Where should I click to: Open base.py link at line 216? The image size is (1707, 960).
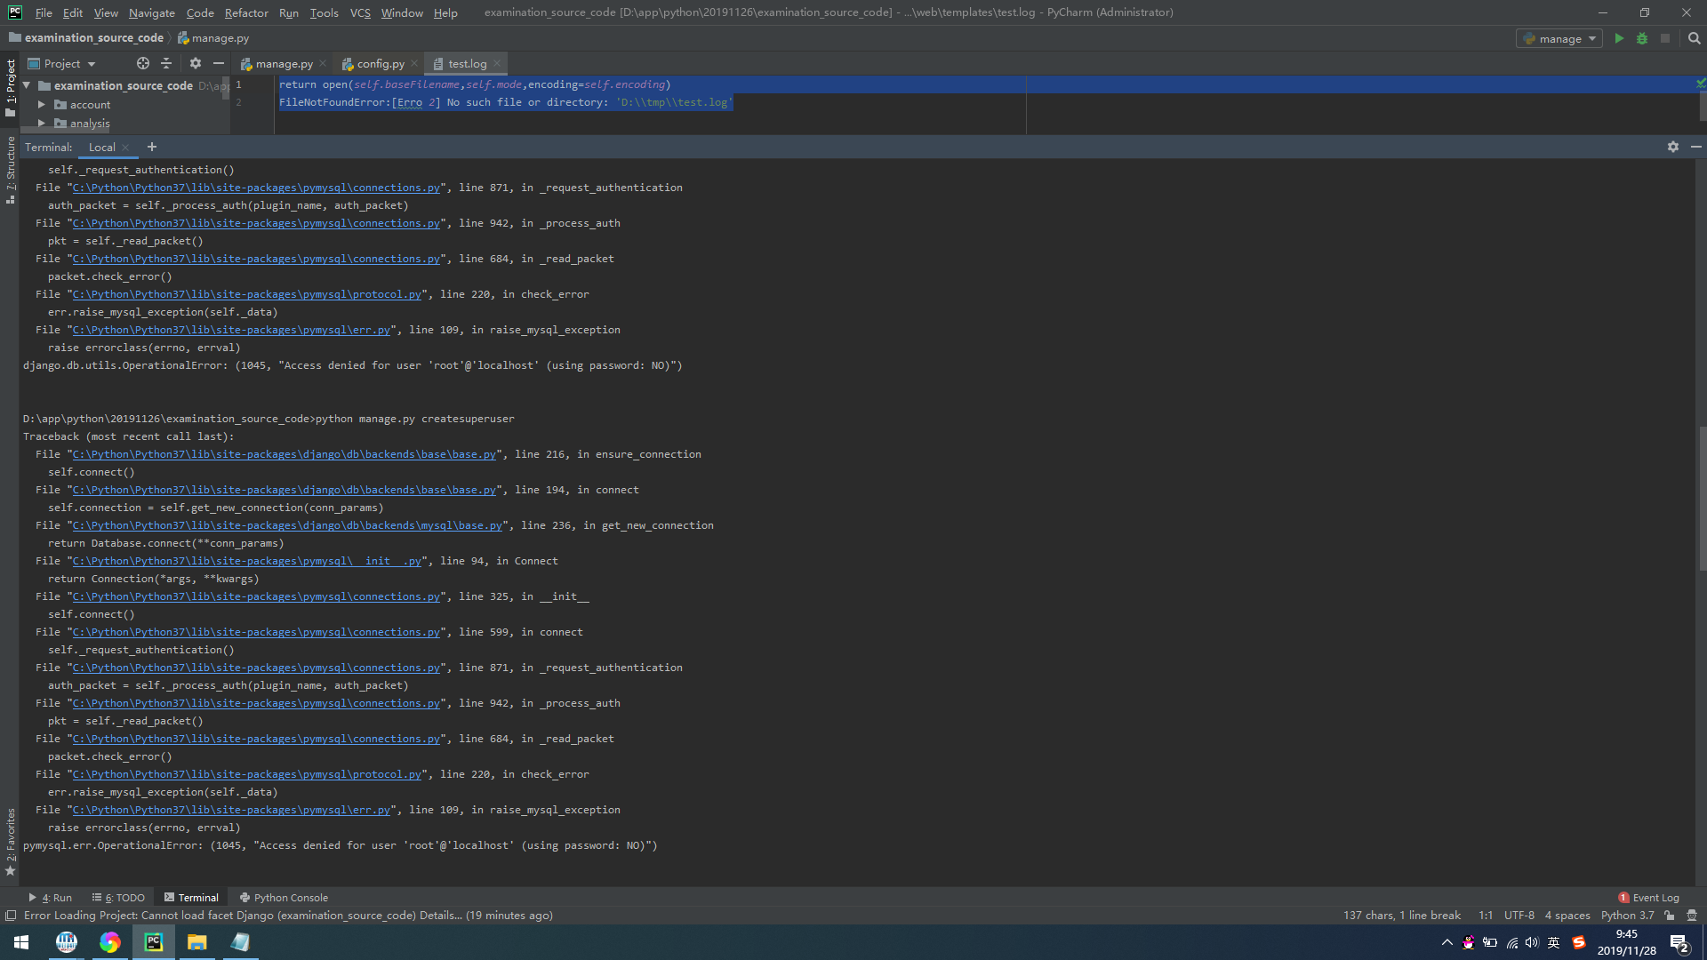coord(284,454)
